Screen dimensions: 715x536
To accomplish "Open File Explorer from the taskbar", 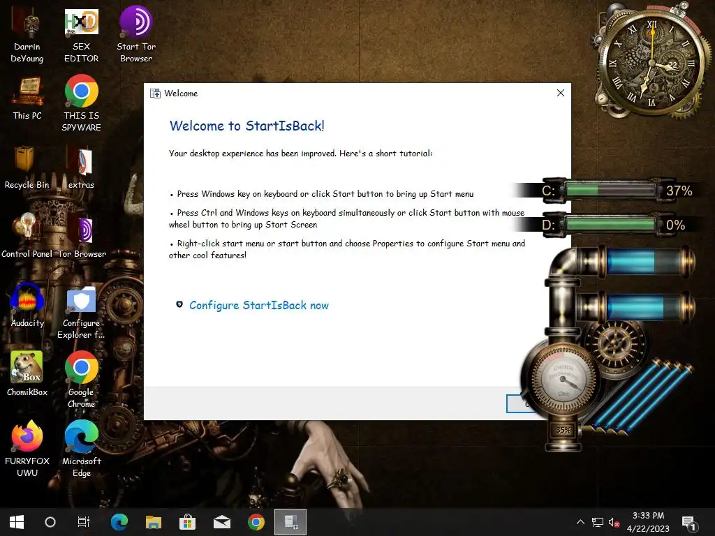I will coord(154,522).
